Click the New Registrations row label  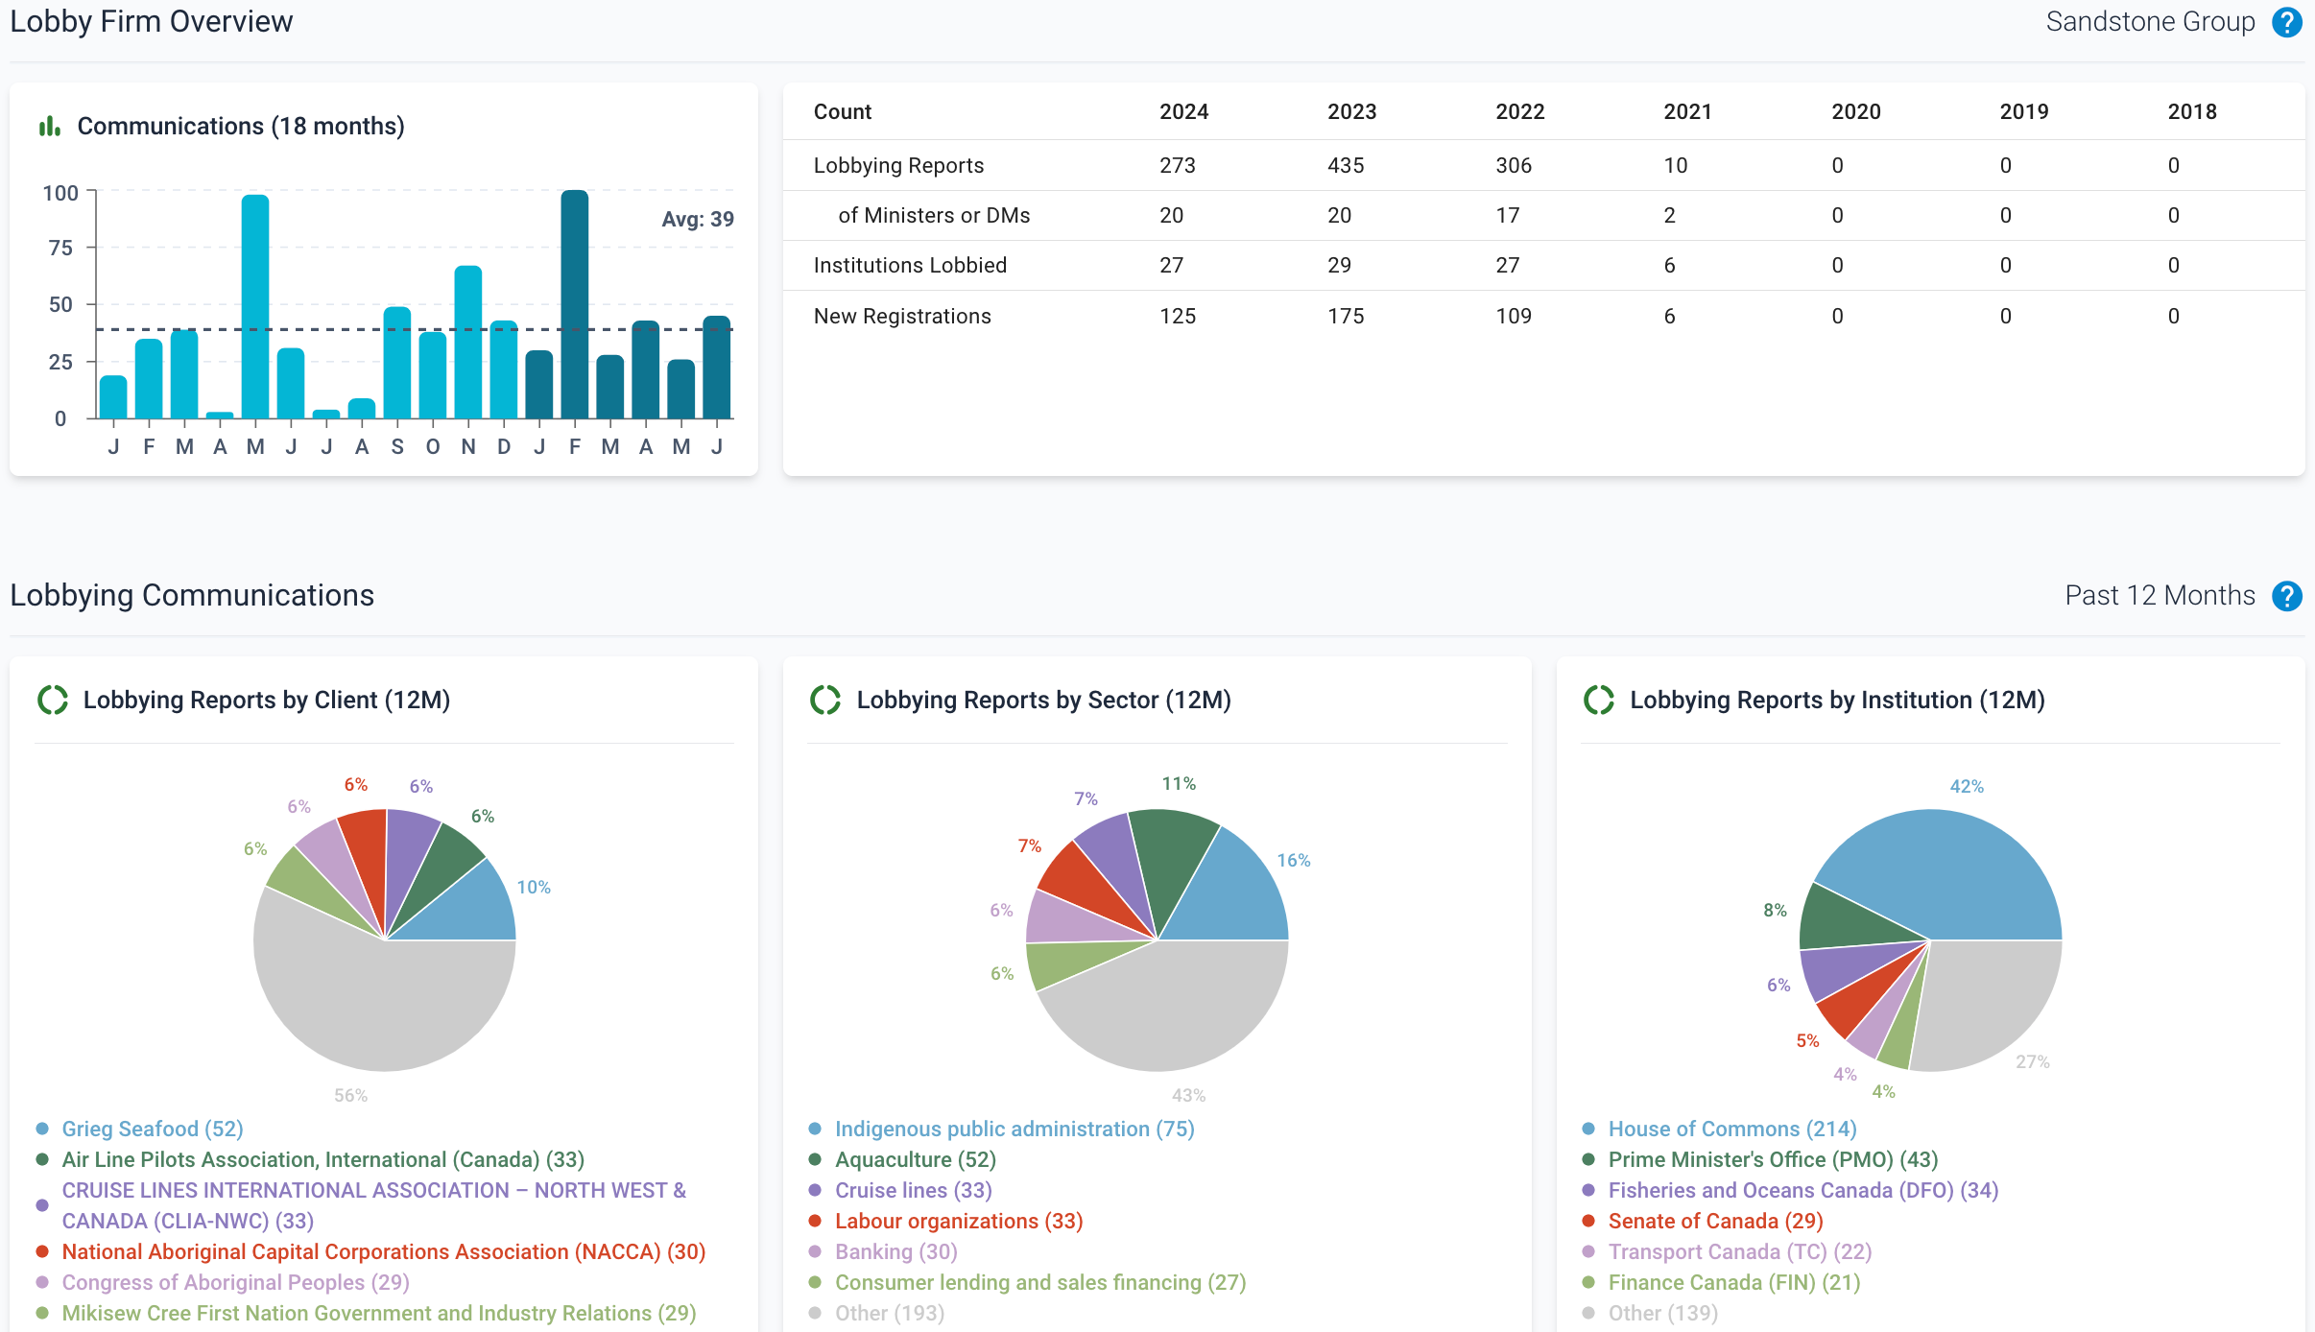pyautogui.click(x=902, y=316)
